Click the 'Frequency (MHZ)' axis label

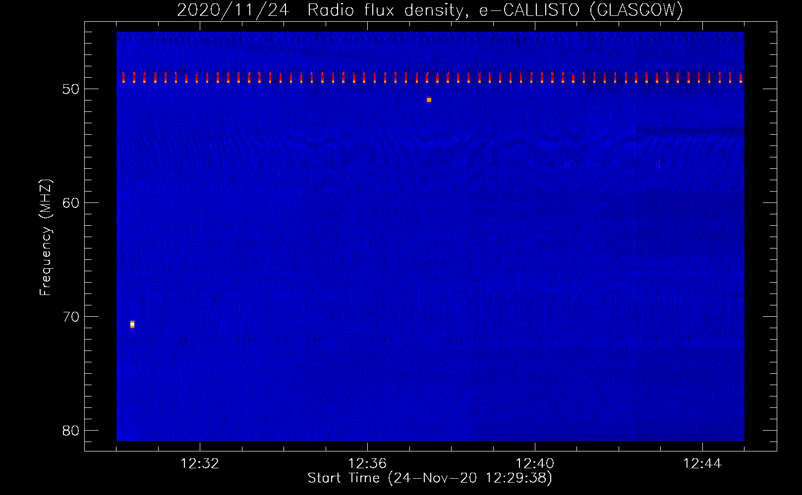click(x=45, y=238)
